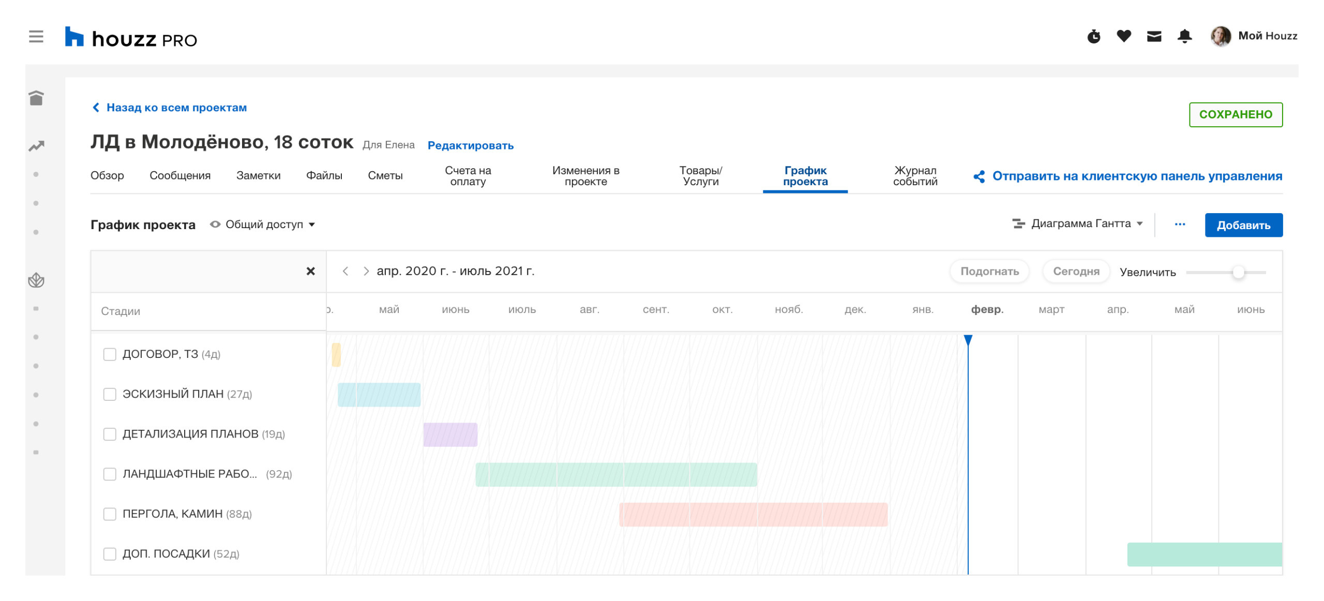1324x601 pixels.
Task: Check the ПЕРГОЛА, КАМИН stage checkbox
Action: (110, 514)
